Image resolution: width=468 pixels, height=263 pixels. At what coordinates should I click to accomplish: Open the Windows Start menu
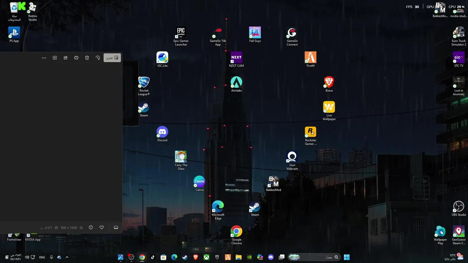(347, 257)
